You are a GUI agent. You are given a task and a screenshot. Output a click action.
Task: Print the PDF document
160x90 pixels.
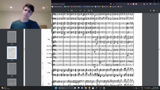[154, 10]
